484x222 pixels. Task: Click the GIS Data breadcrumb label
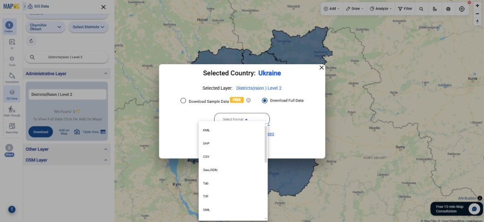42,6
